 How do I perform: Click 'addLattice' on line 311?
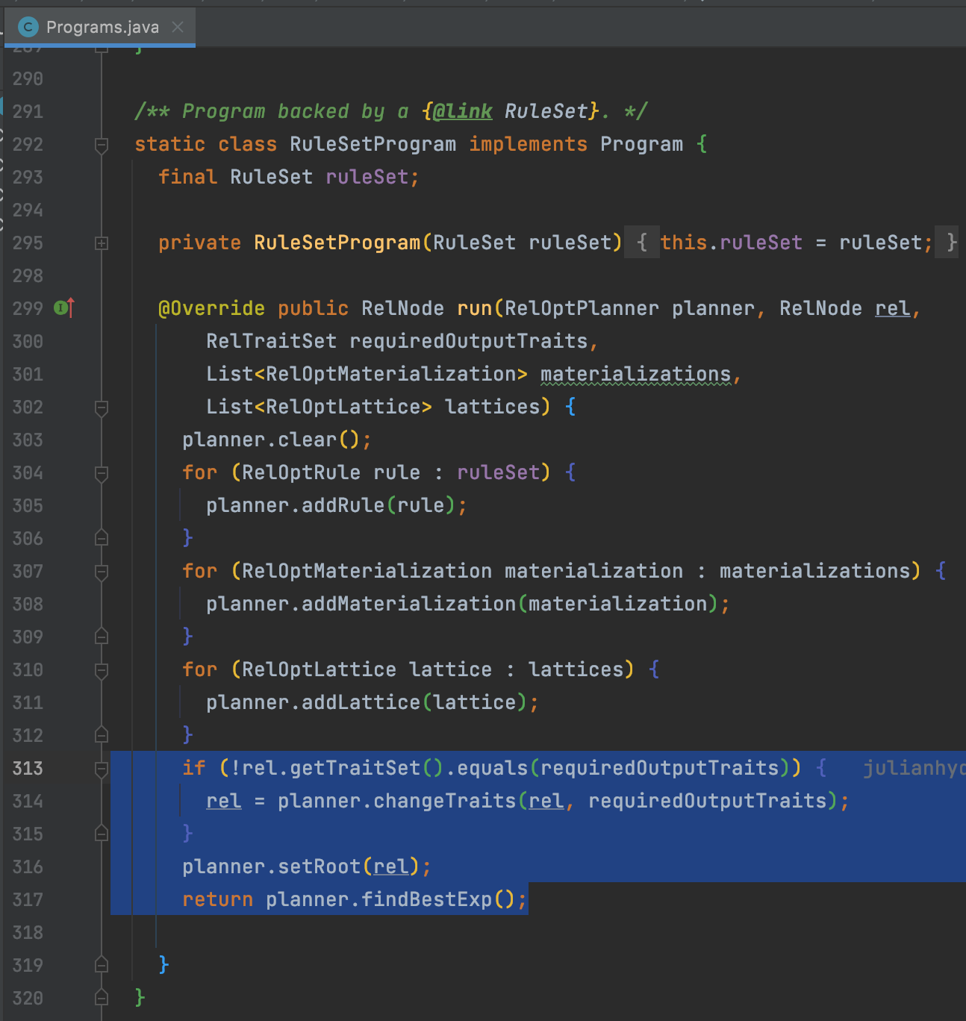pyautogui.click(x=361, y=702)
